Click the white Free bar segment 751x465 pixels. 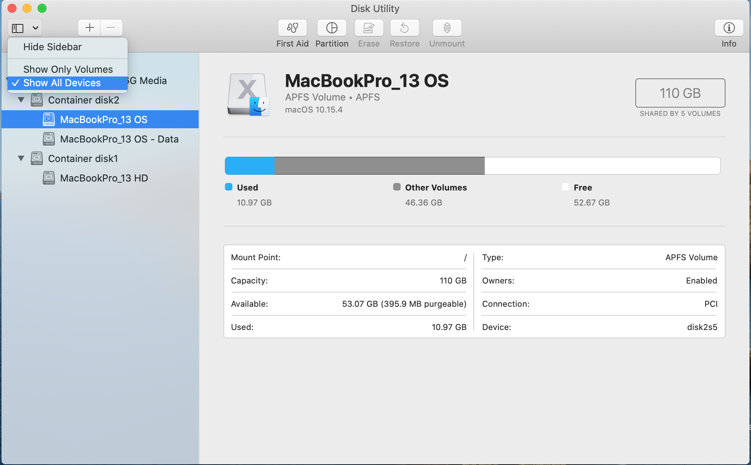tap(602, 166)
